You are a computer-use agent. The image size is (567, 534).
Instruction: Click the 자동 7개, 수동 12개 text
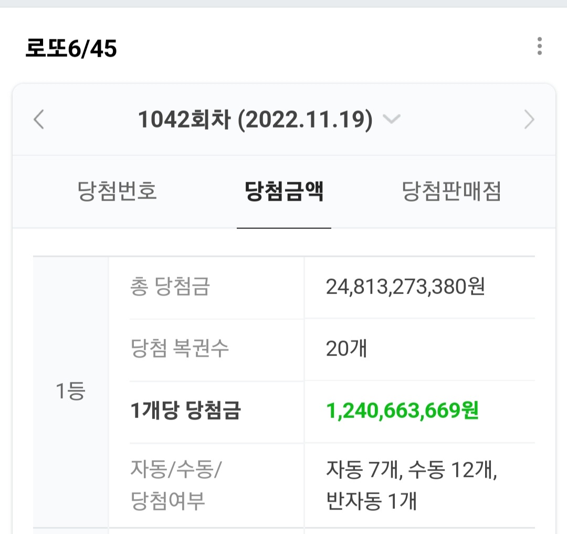pos(412,469)
